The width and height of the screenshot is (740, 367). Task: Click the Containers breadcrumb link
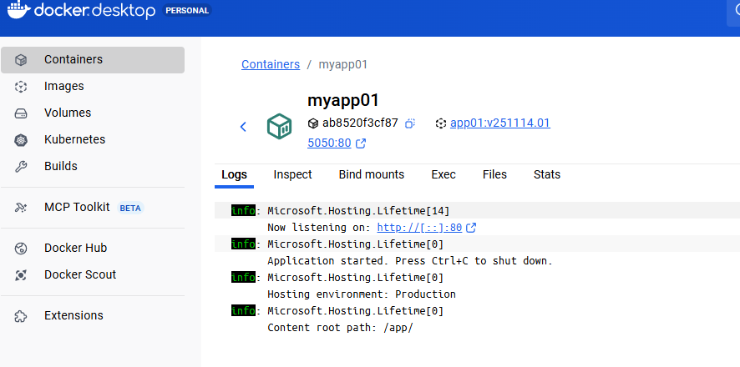click(x=270, y=64)
